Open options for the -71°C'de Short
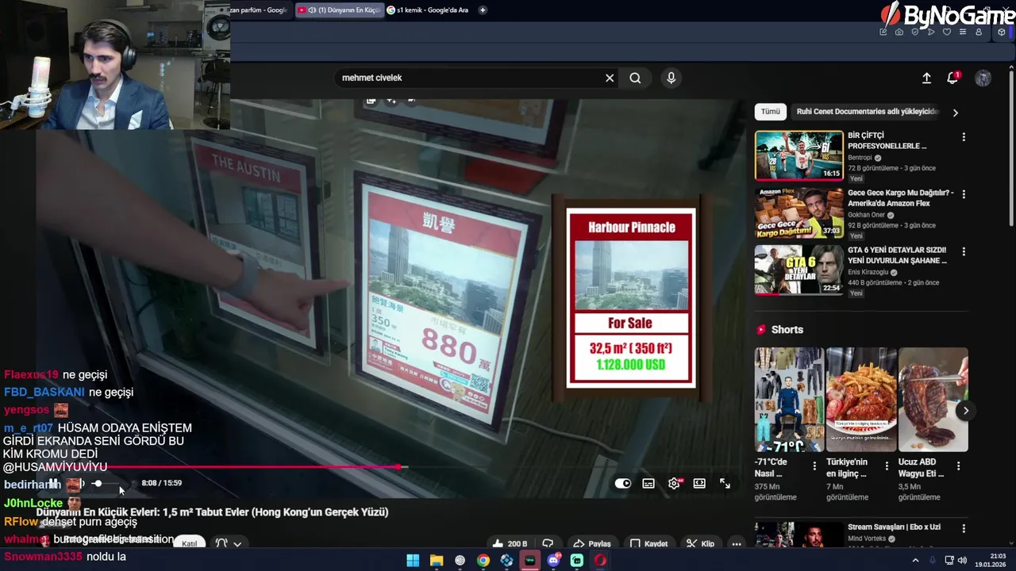Viewport: 1016px width, 571px height. click(814, 466)
